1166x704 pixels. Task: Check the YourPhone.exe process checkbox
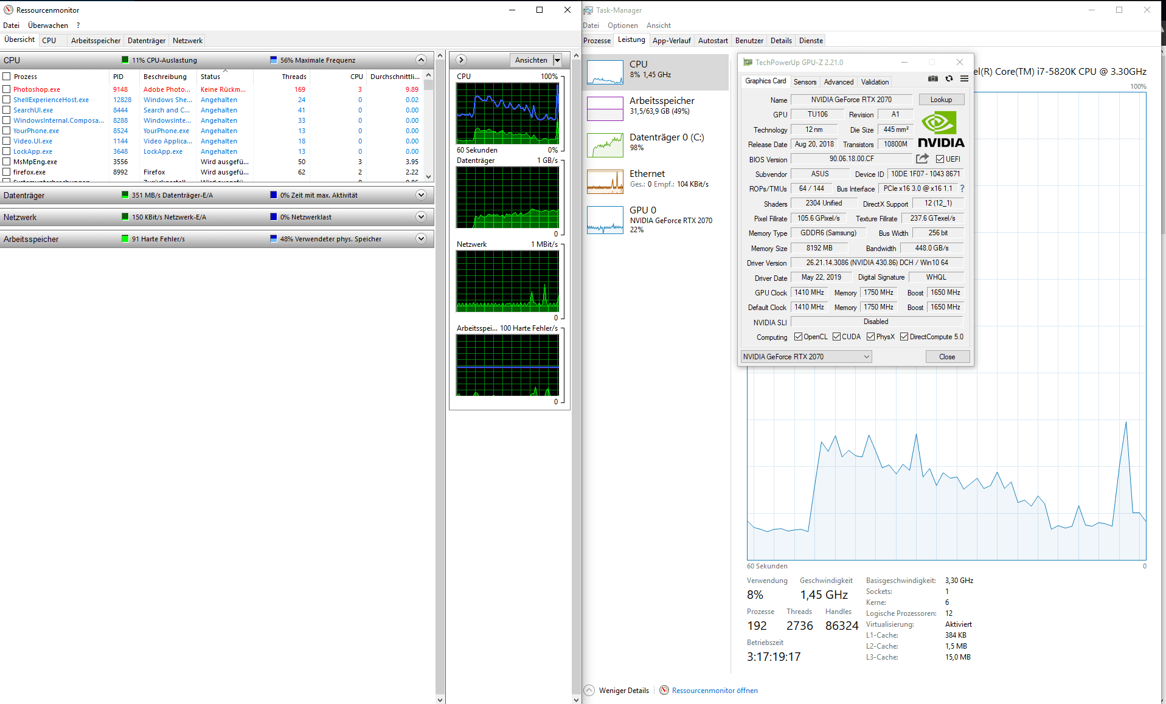tap(7, 131)
